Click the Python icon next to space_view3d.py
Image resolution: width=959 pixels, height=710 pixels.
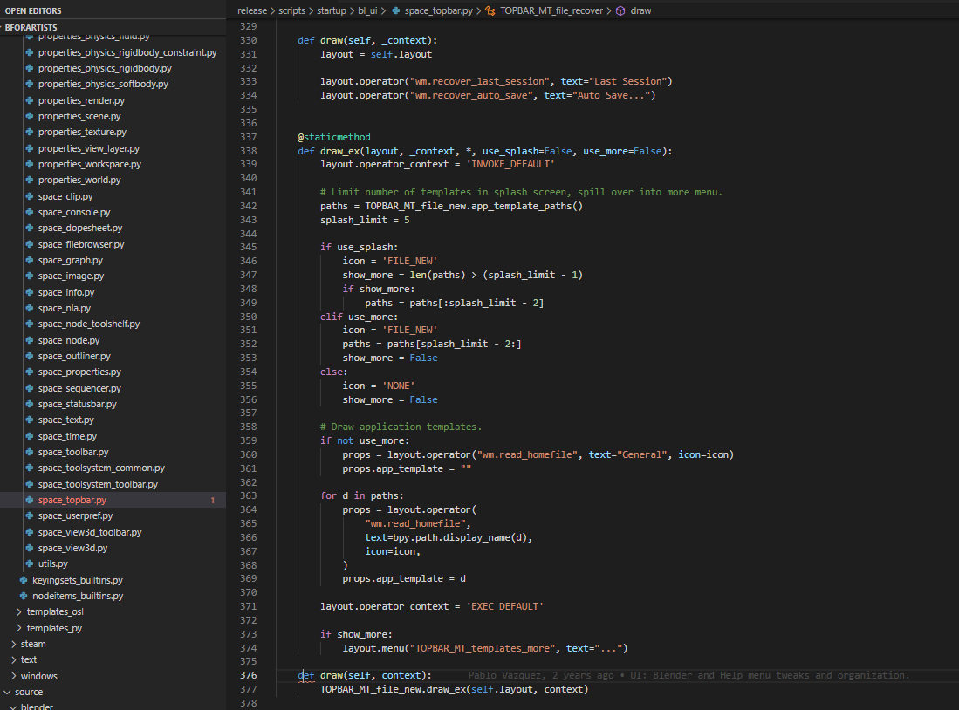(x=30, y=548)
